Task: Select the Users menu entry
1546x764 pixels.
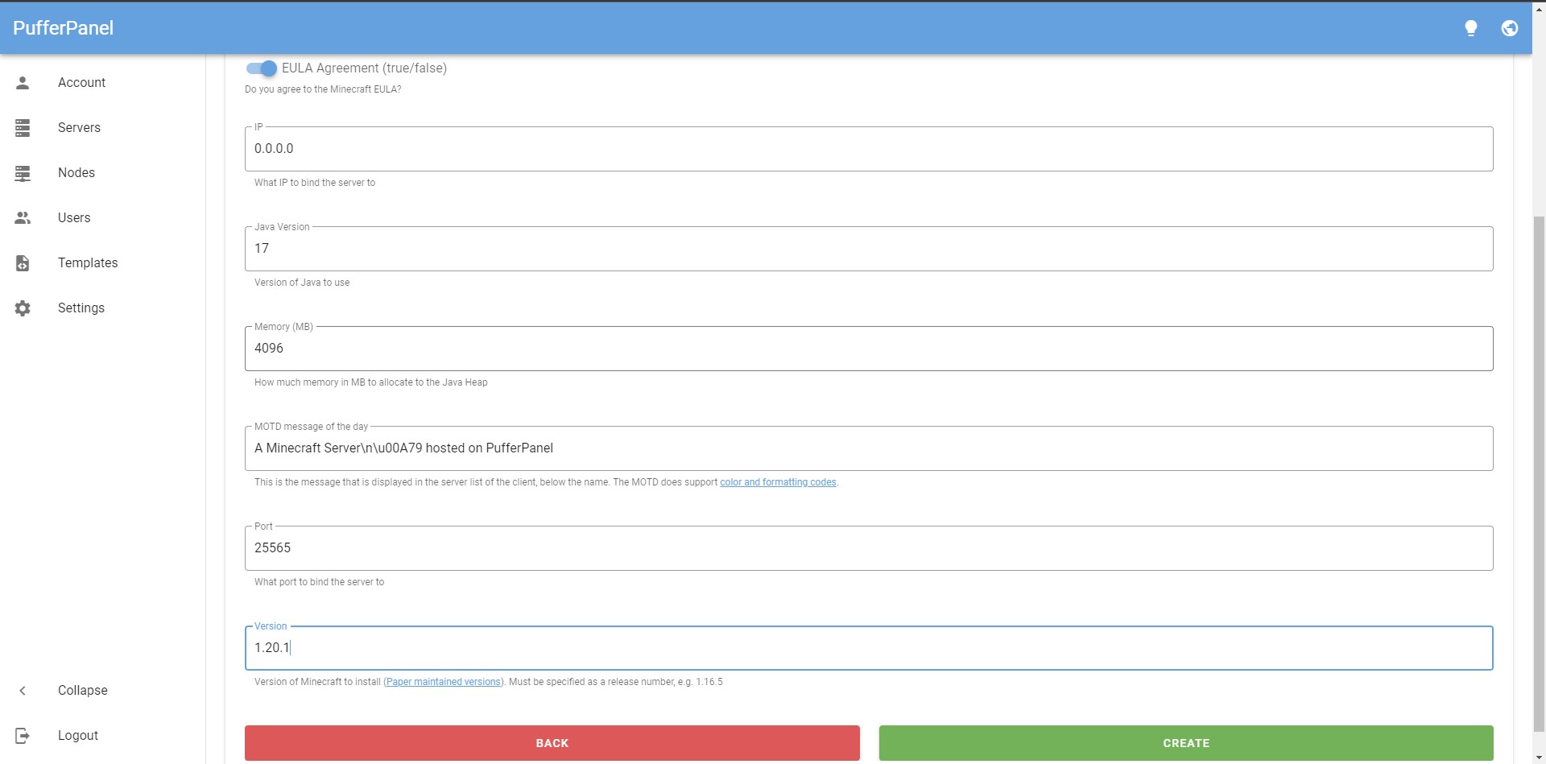Action: coord(74,217)
